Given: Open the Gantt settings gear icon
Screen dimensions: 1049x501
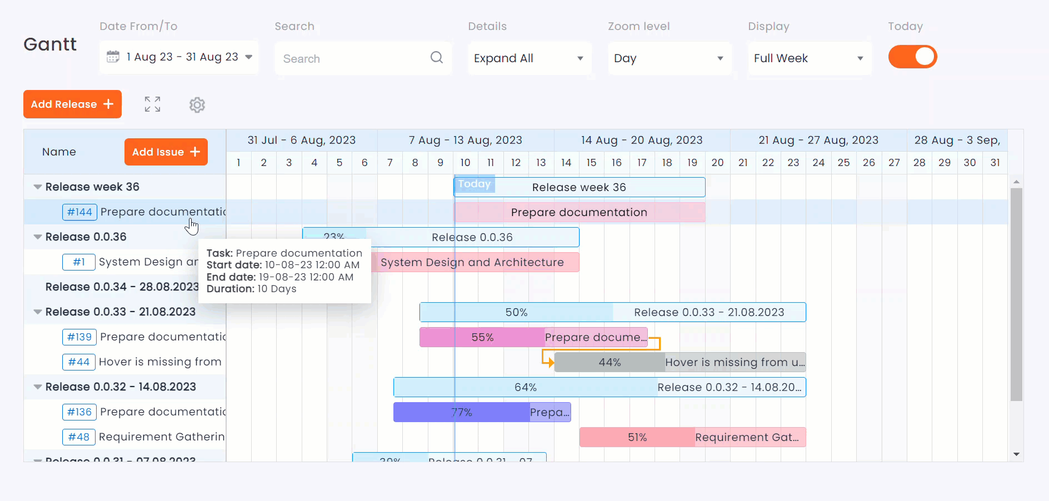Looking at the screenshot, I should [x=197, y=105].
